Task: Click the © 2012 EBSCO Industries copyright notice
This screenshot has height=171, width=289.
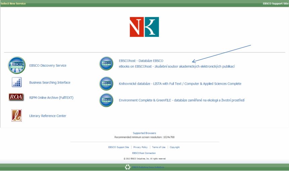Action: (144, 159)
